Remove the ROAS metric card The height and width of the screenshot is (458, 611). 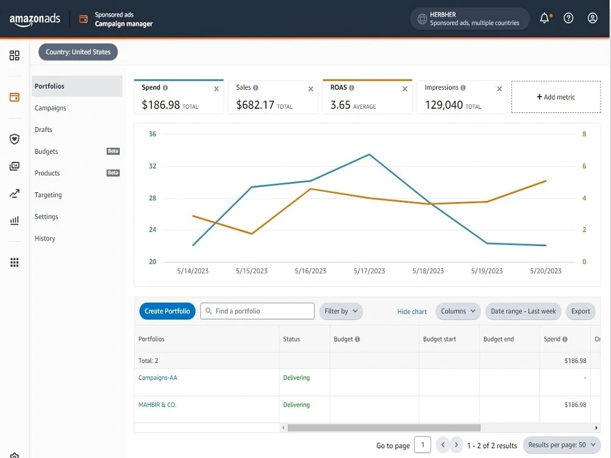405,89
